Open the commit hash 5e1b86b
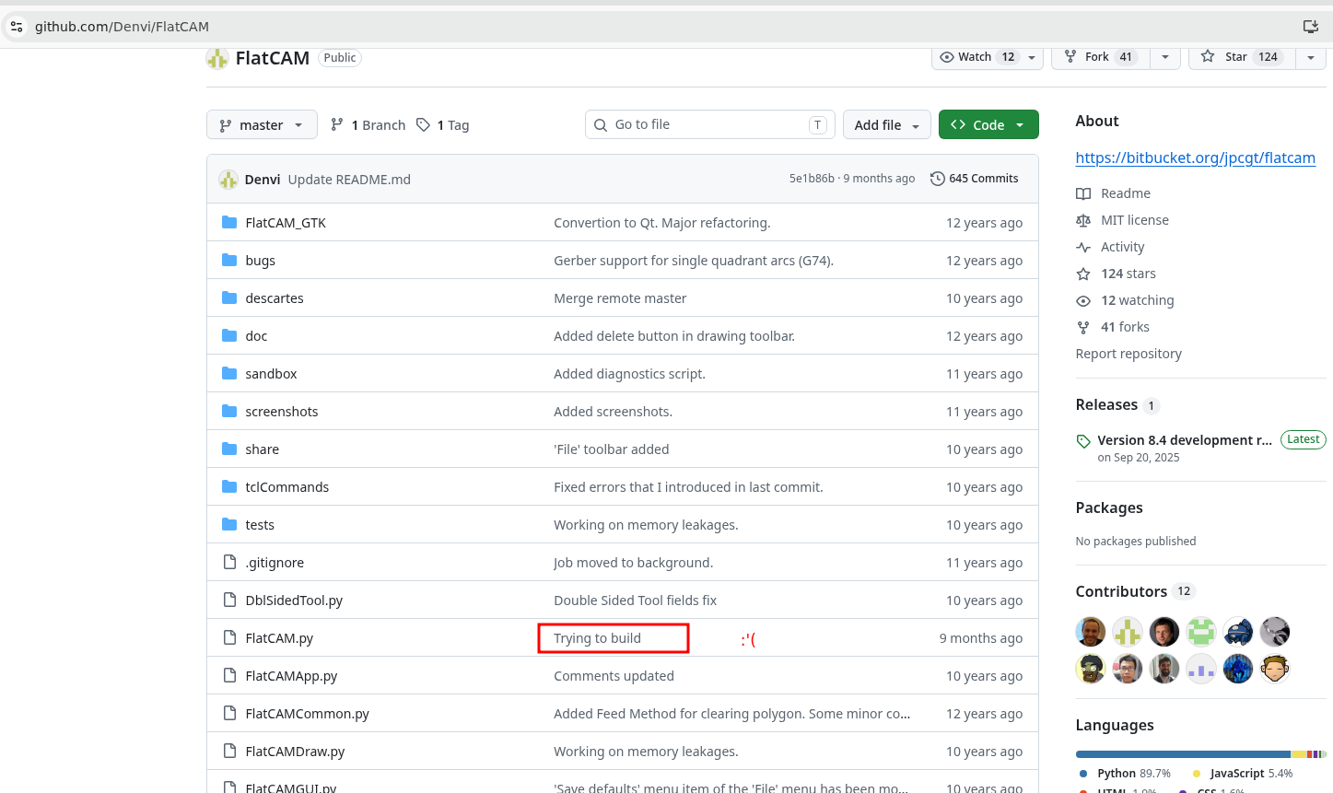This screenshot has height=793, width=1333. click(x=812, y=179)
